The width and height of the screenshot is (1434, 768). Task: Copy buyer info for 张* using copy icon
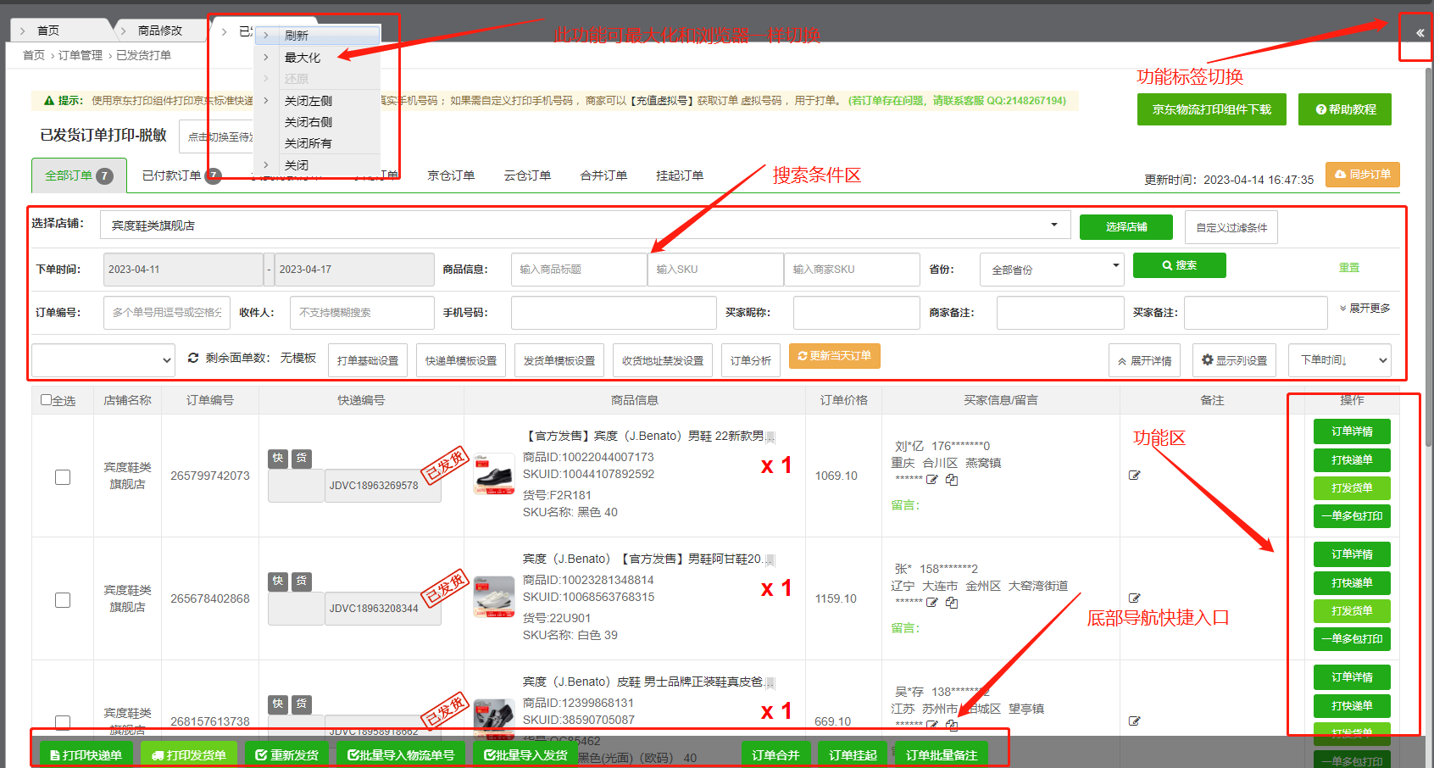tap(952, 603)
